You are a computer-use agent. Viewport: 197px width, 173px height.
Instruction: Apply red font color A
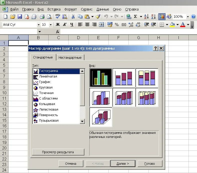click(x=183, y=25)
